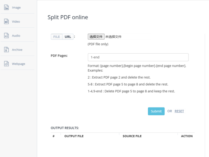This screenshot has height=157, width=209.
Task: Open the Image converter menu
Action: 16,7
